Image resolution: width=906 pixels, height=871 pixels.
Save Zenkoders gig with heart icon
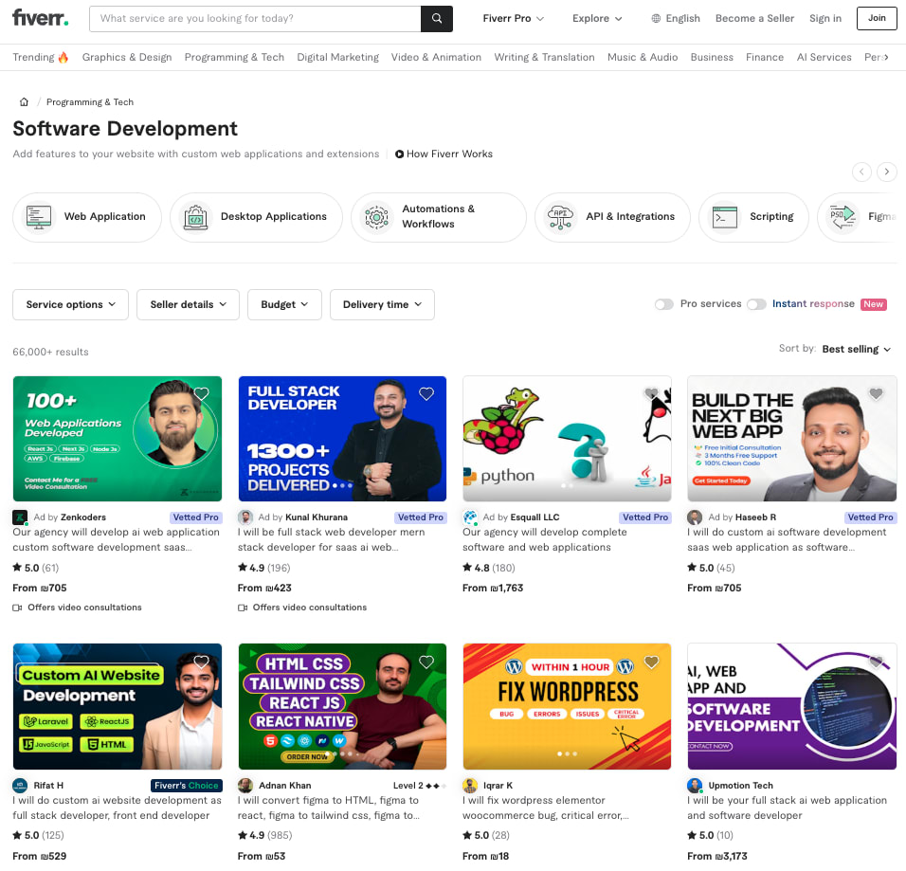pyautogui.click(x=201, y=394)
